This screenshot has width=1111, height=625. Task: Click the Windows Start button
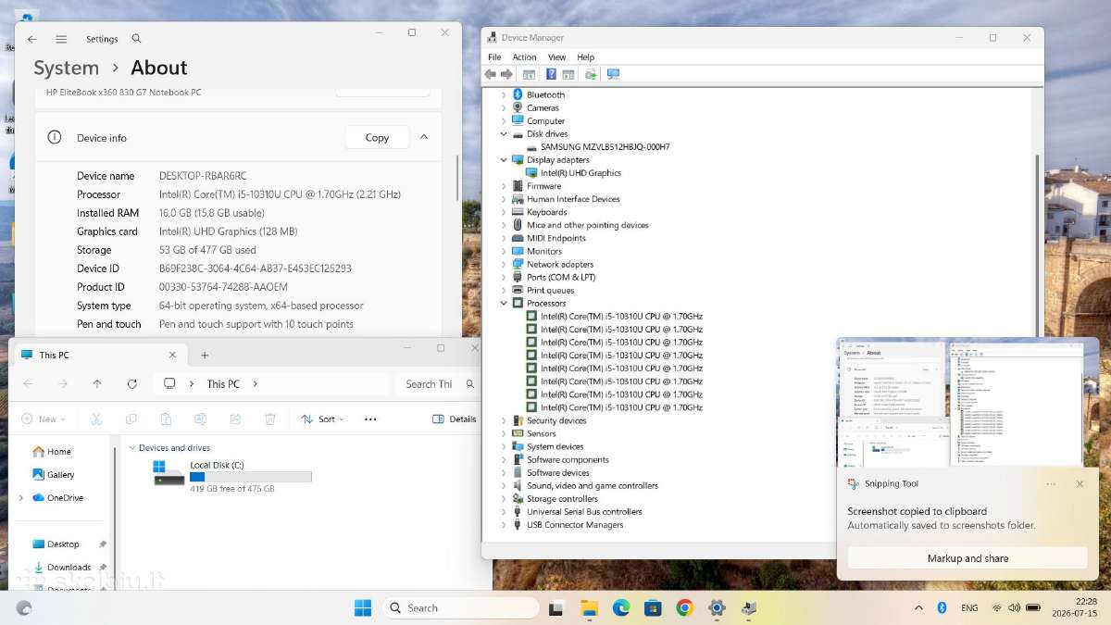pos(363,607)
